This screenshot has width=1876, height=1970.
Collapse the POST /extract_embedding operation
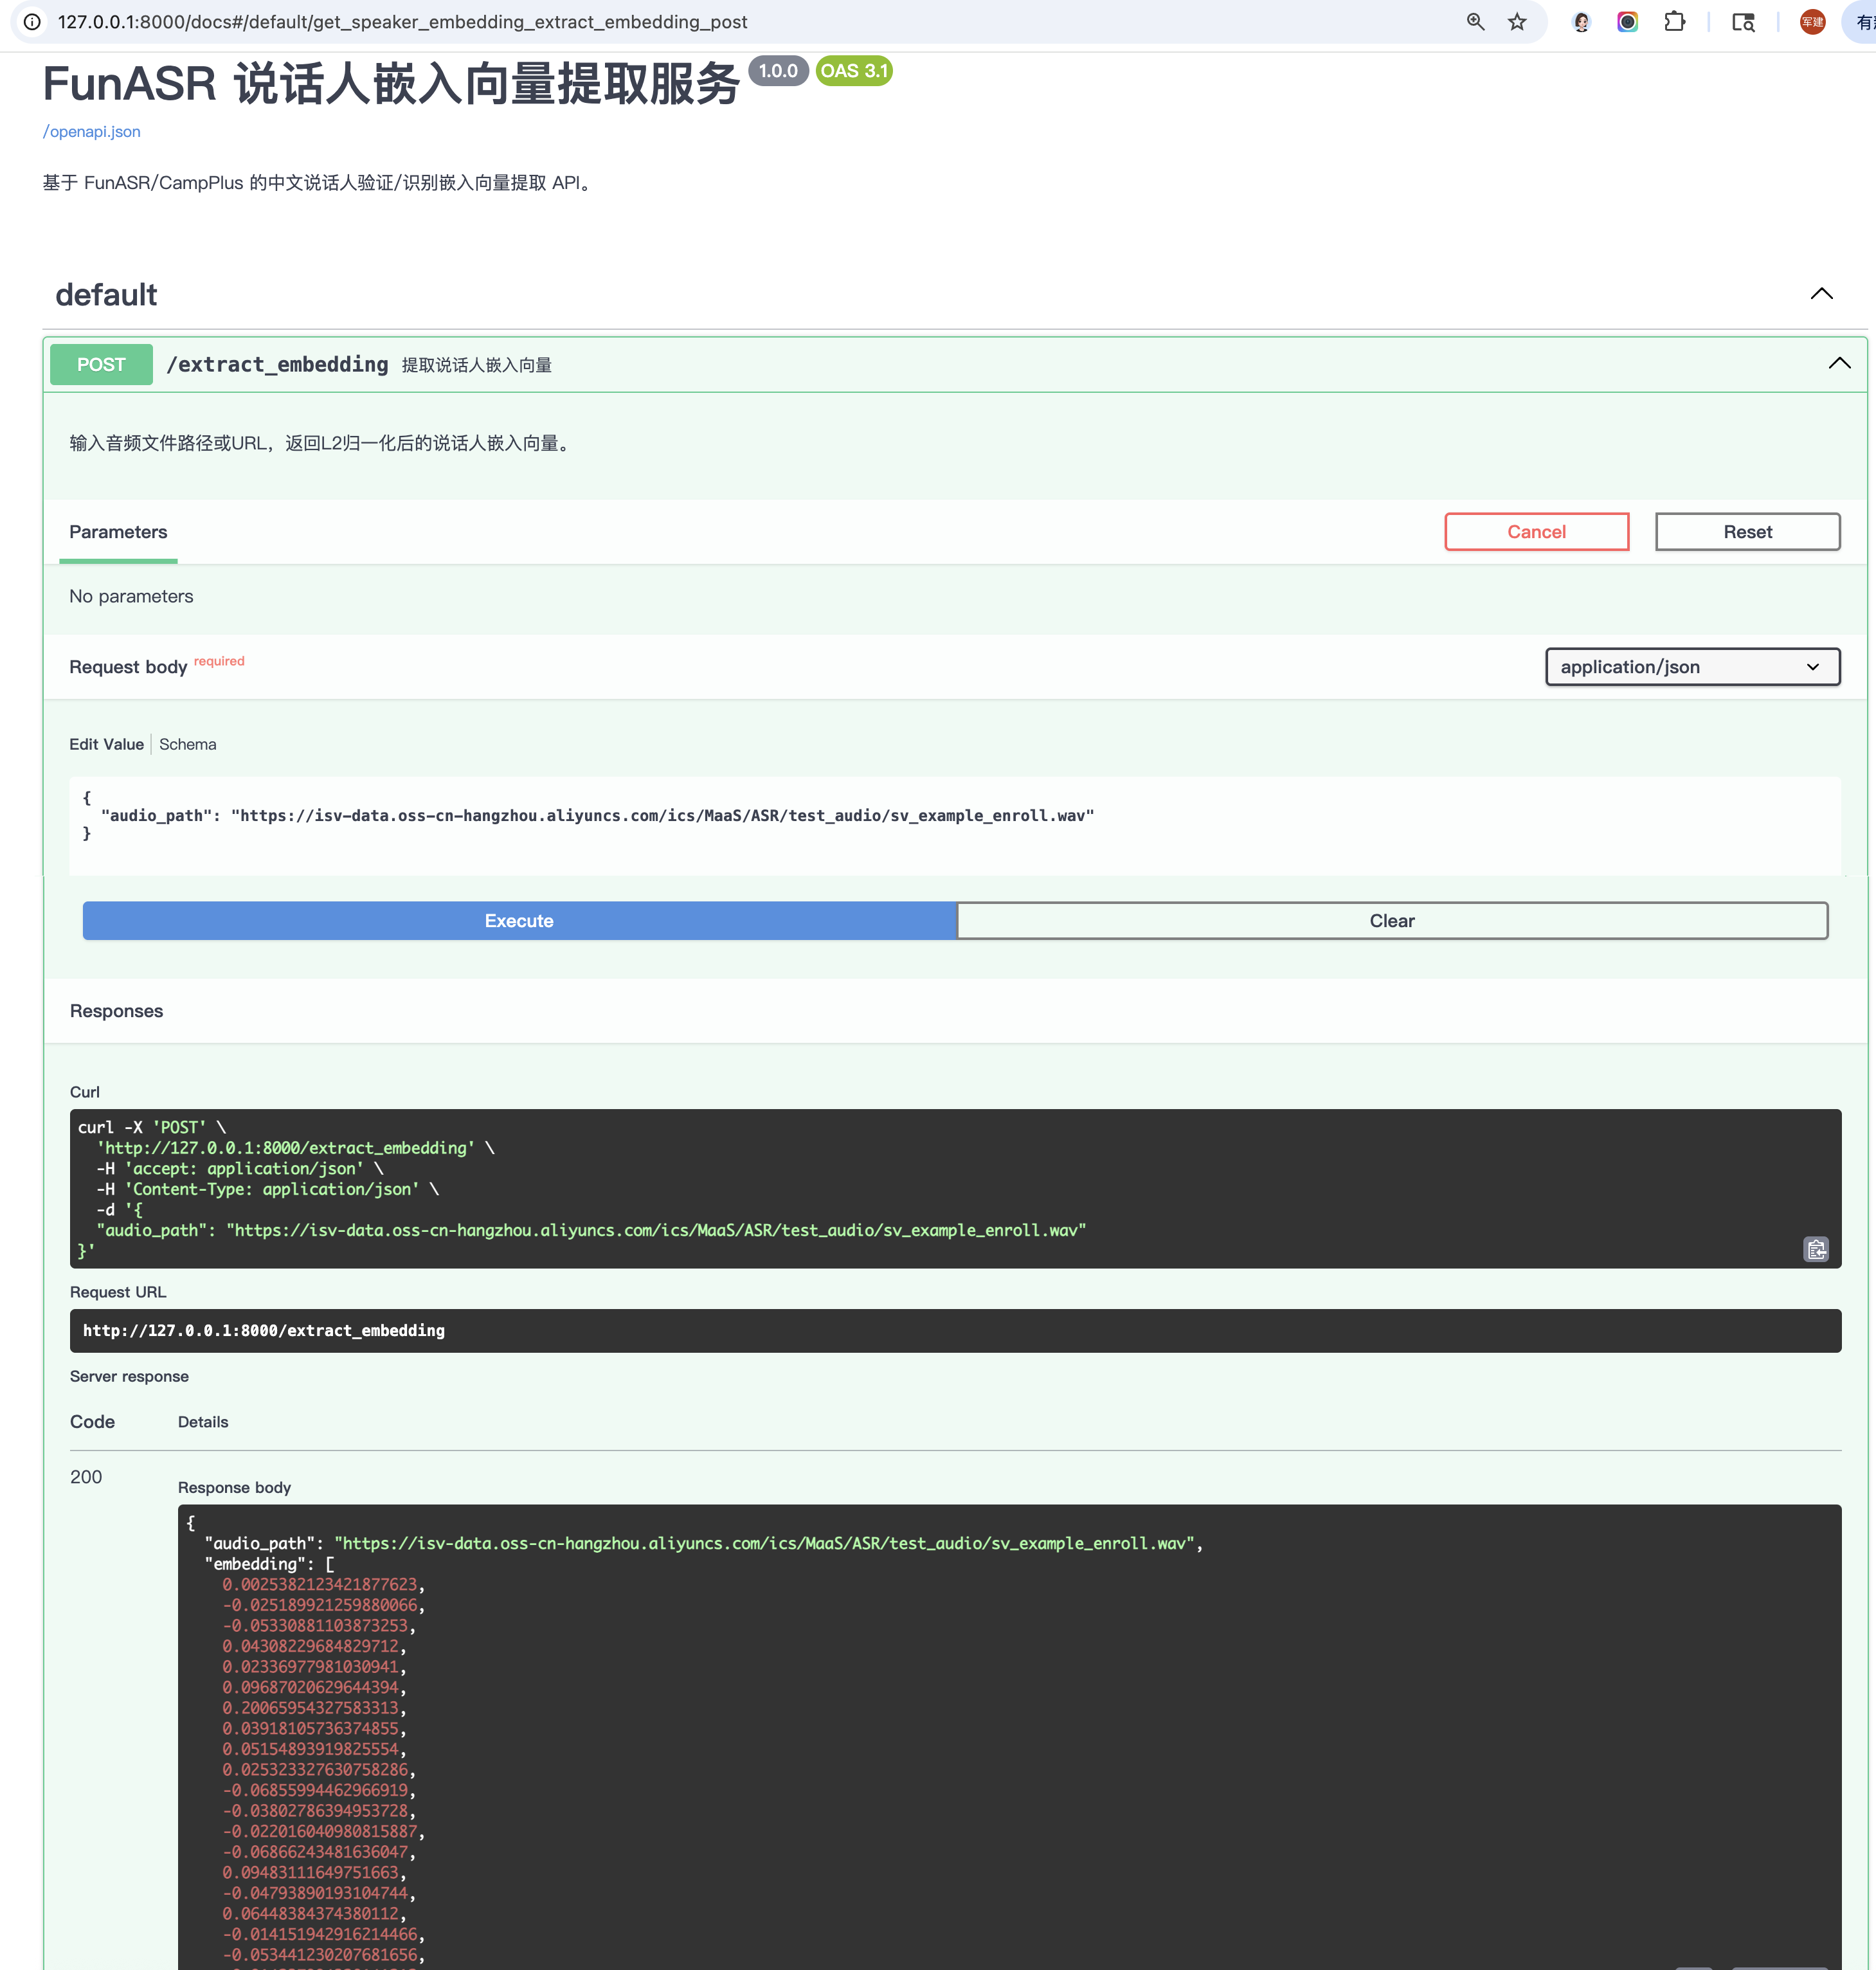(1838, 364)
